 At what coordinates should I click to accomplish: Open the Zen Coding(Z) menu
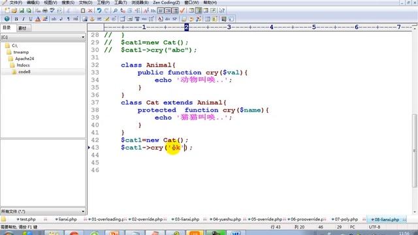point(167,3)
